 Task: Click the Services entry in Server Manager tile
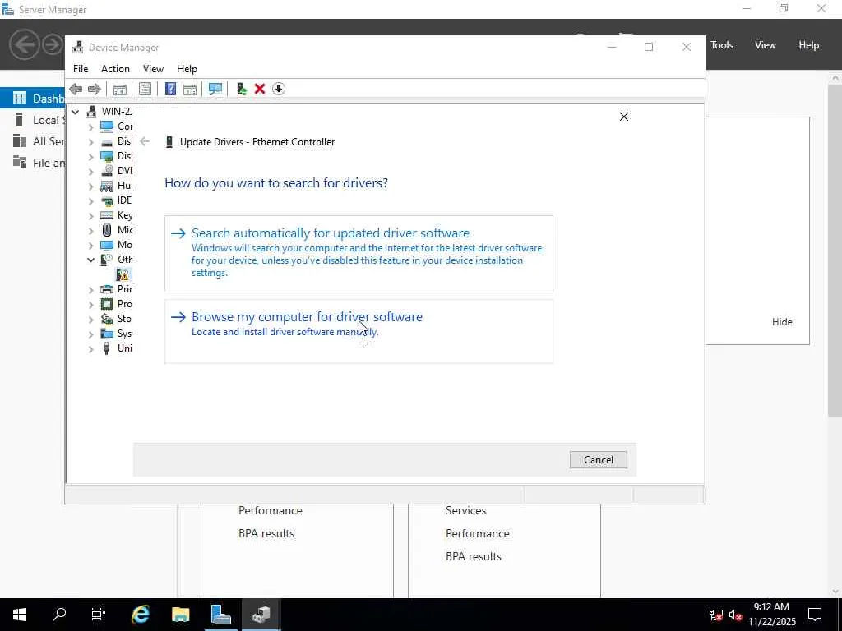[x=465, y=511]
